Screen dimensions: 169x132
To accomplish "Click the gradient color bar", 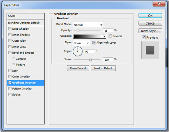I will click(x=88, y=36).
